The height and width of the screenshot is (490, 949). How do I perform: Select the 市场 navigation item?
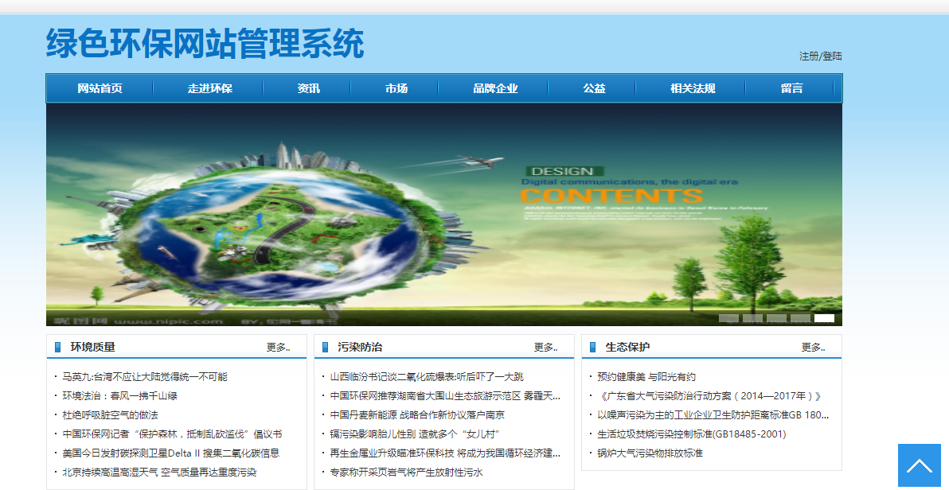396,88
